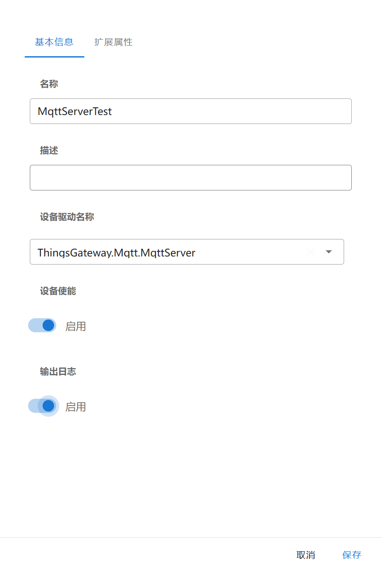Click the 设备使能 section label
Image resolution: width=382 pixels, height=570 pixels.
coord(58,291)
